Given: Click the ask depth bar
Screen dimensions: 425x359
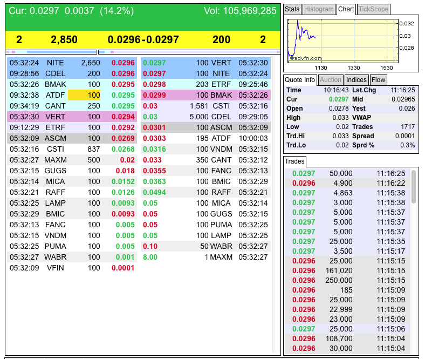Looking at the screenshot, I should [x=189, y=52].
